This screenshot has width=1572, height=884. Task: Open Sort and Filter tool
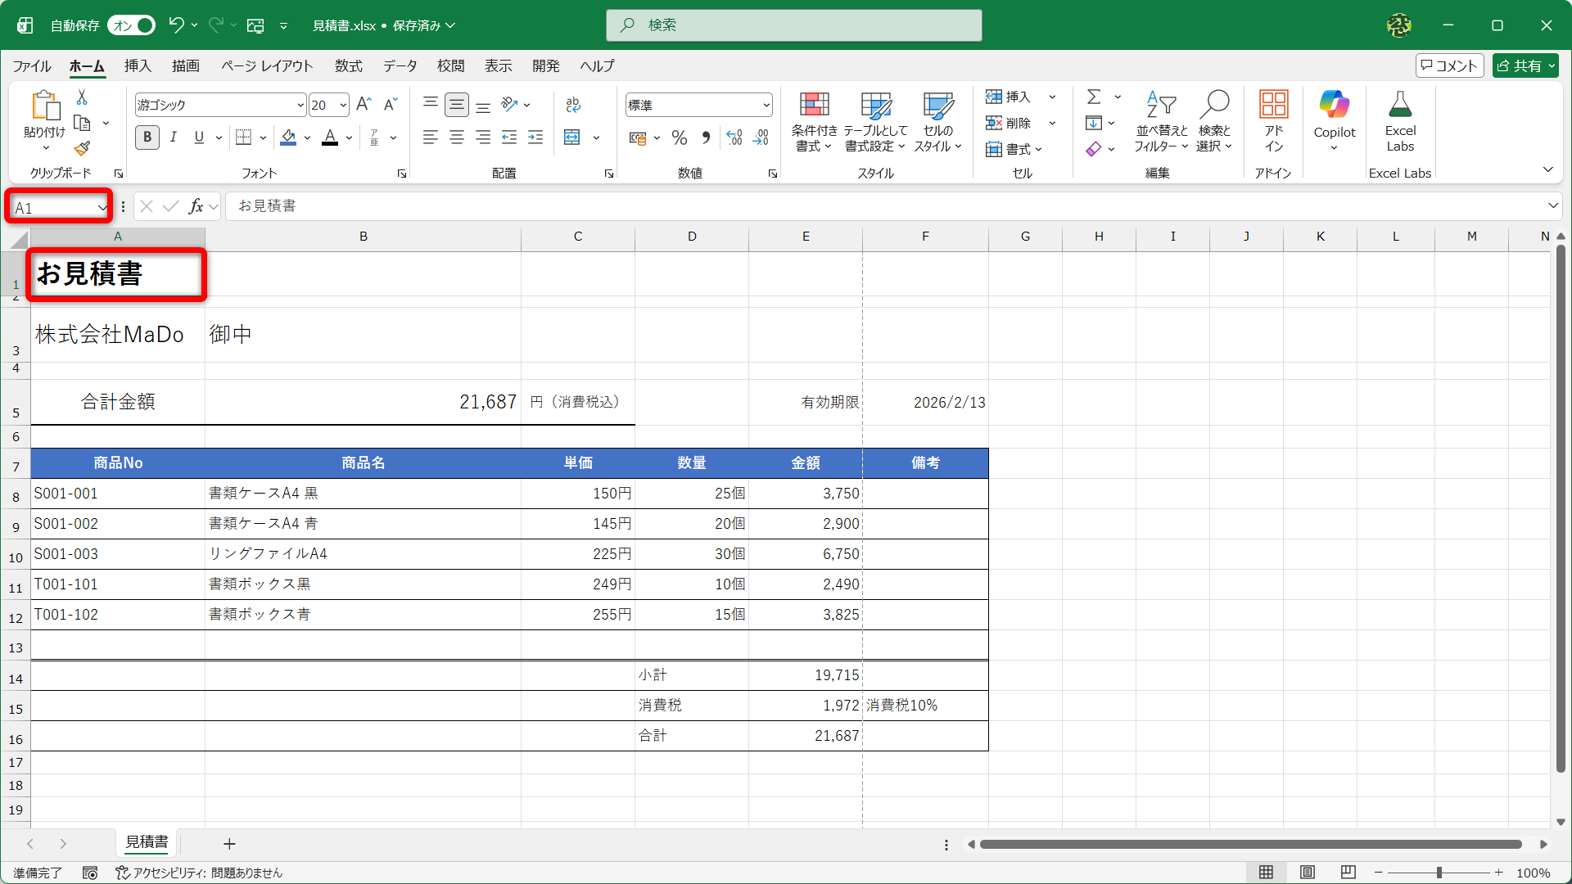click(1161, 121)
